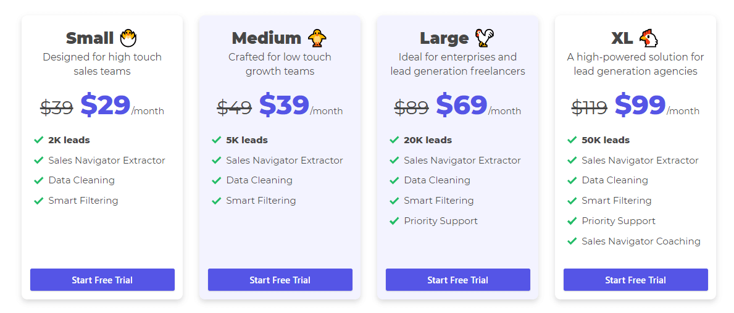Start Free Trial for the Large plan

point(458,280)
